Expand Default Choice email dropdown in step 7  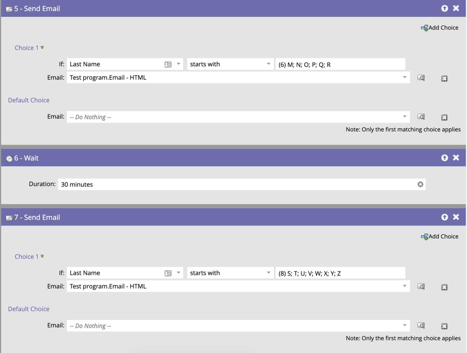pos(405,325)
